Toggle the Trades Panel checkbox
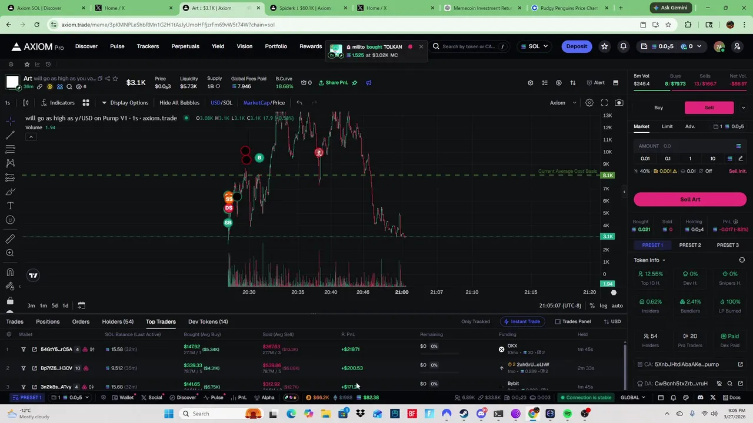The height and width of the screenshot is (423, 753). pyautogui.click(x=573, y=321)
